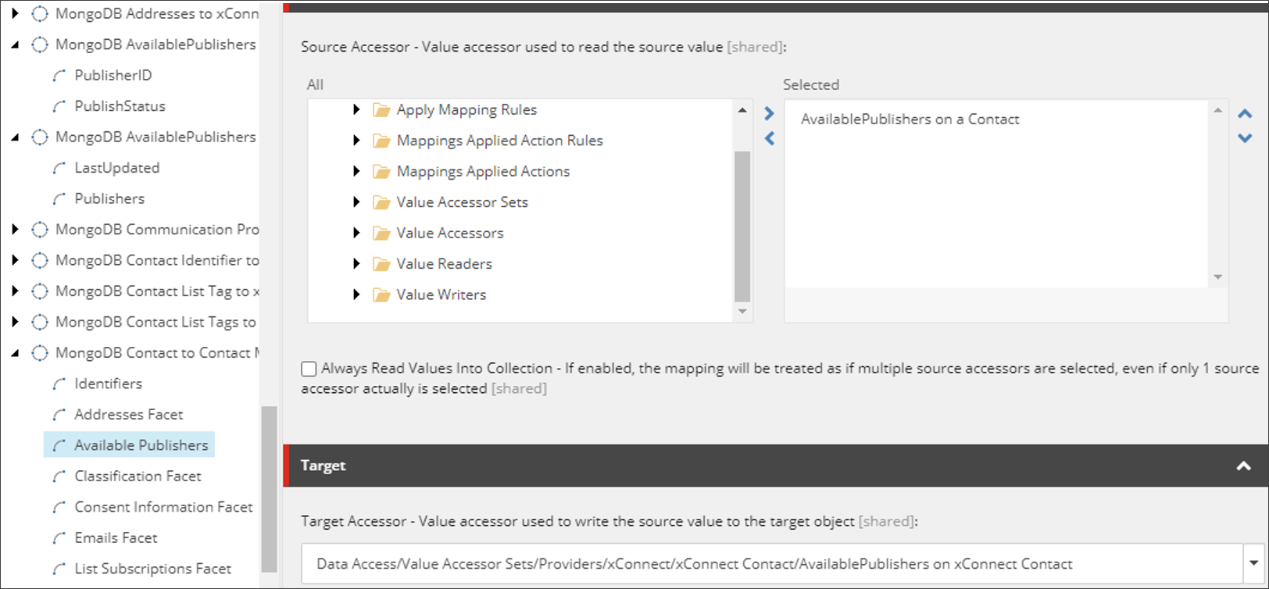The image size is (1269, 589).
Task: Select the Publishers tree item
Action: [x=109, y=198]
